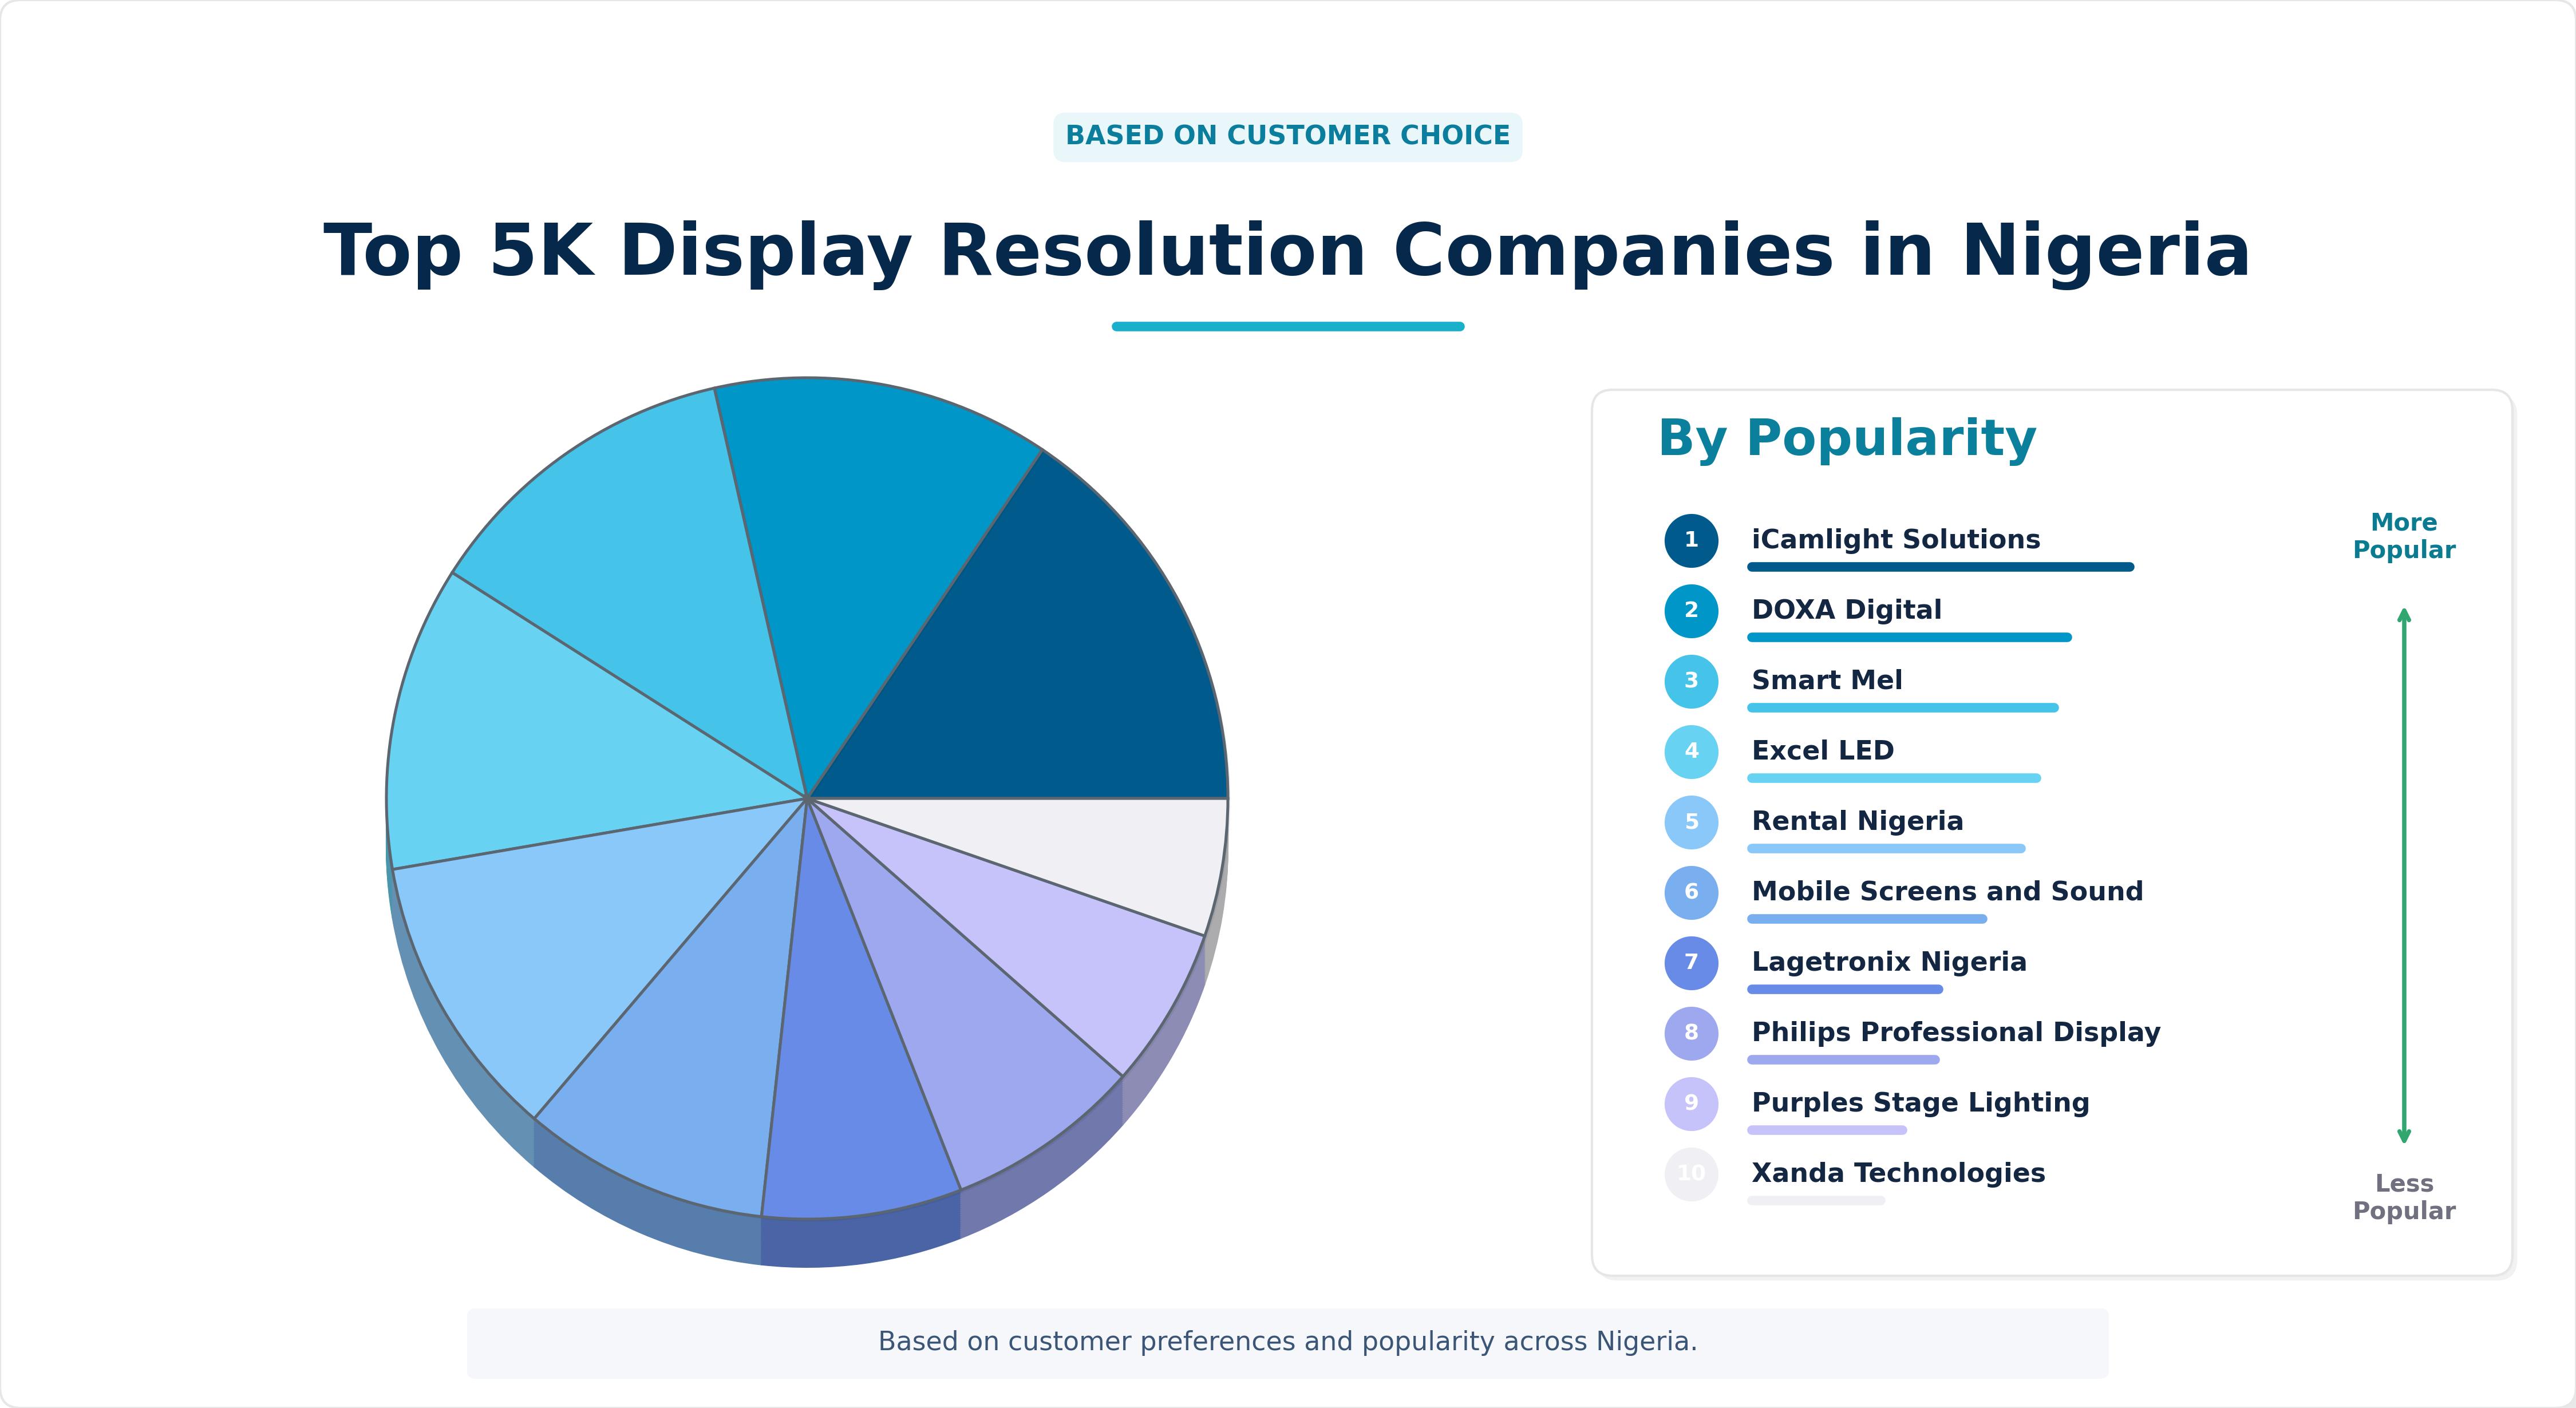
Task: Select the Philips Professional Display label
Action: (1955, 1032)
